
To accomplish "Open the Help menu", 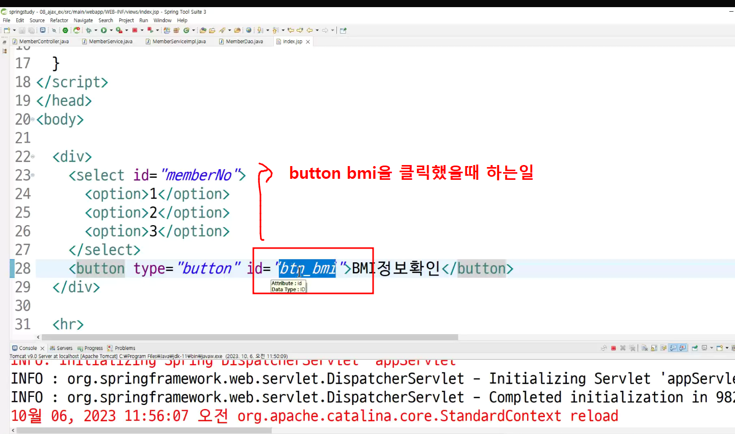I will coord(182,20).
